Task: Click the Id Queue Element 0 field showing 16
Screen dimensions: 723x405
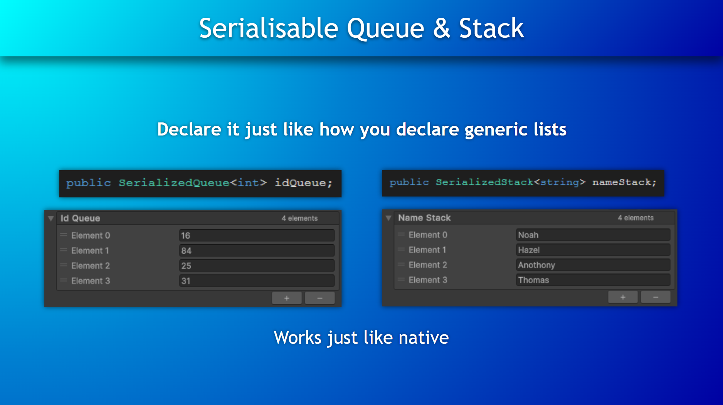Action: tap(257, 235)
